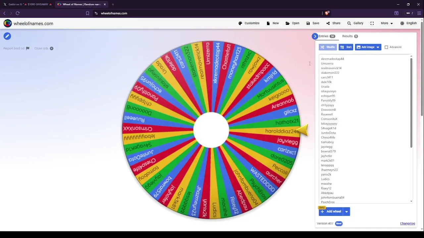
Task: Switch to the Entries tab
Action: pos(327,36)
